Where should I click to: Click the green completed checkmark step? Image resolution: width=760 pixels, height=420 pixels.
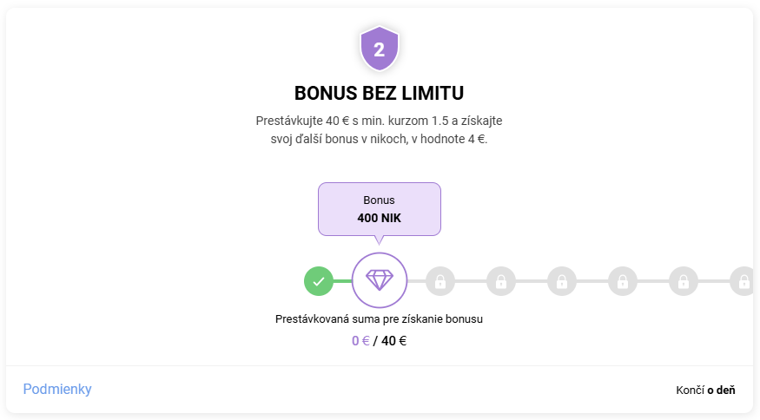[319, 281]
